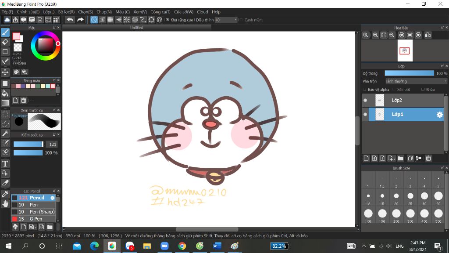449x253 pixels.
Task: Select the Eyedropper tool
Action: [5, 194]
